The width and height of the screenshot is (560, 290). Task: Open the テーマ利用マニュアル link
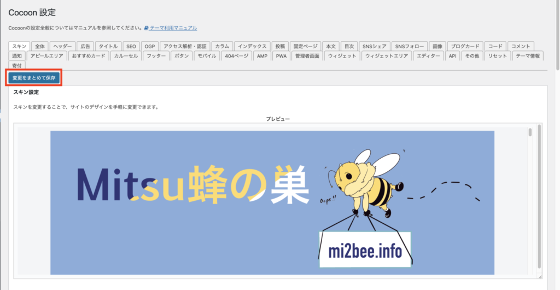[x=173, y=28]
